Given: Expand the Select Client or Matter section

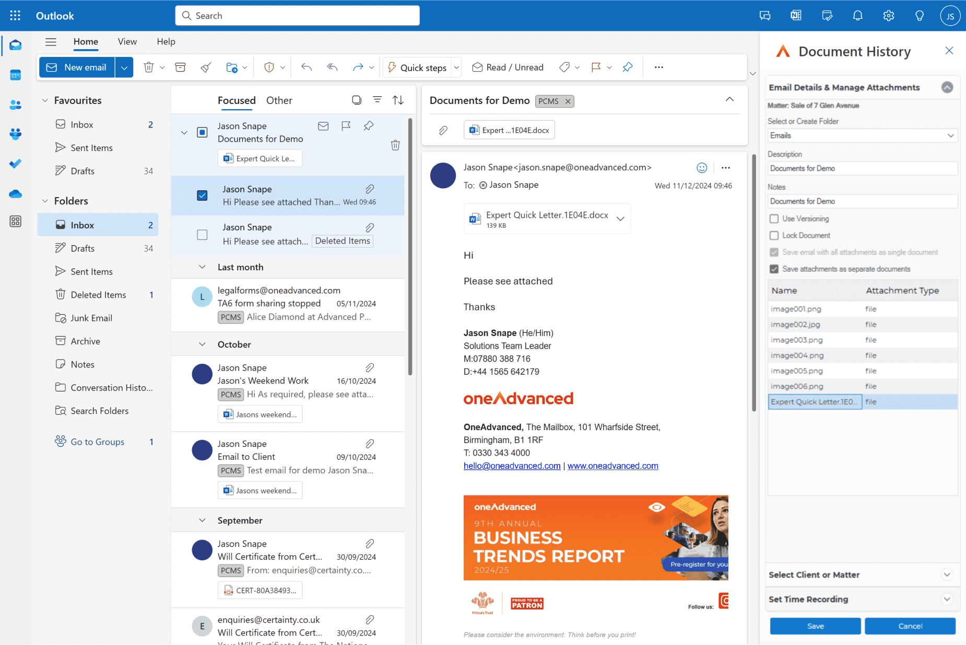Looking at the screenshot, I should (x=947, y=575).
